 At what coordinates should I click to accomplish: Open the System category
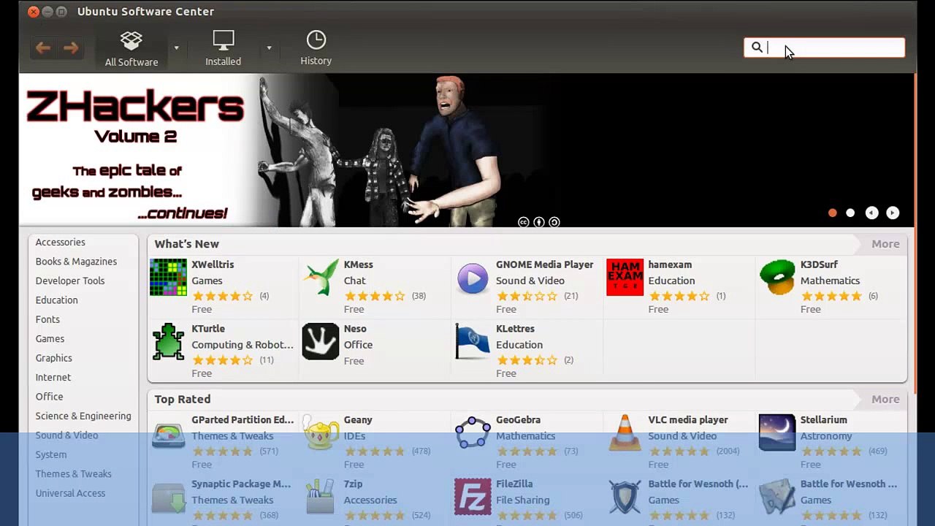coord(51,455)
